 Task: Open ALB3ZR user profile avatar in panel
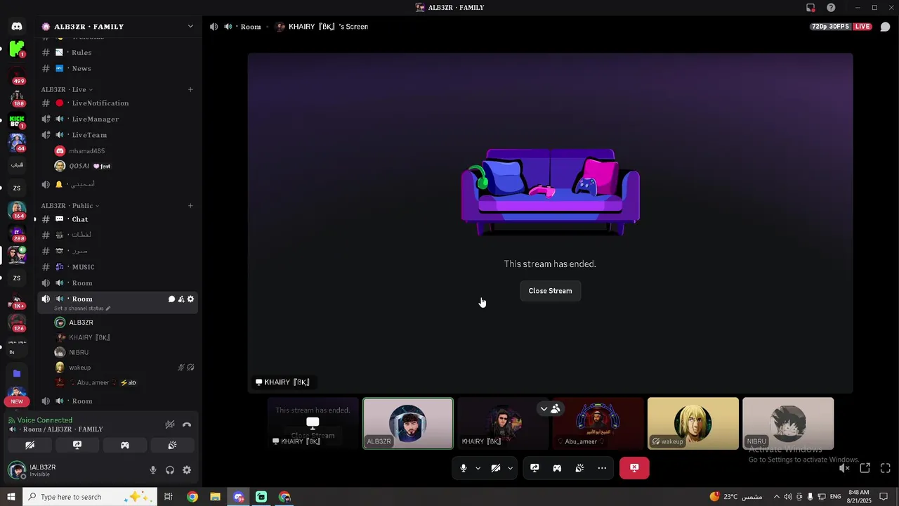tap(17, 470)
